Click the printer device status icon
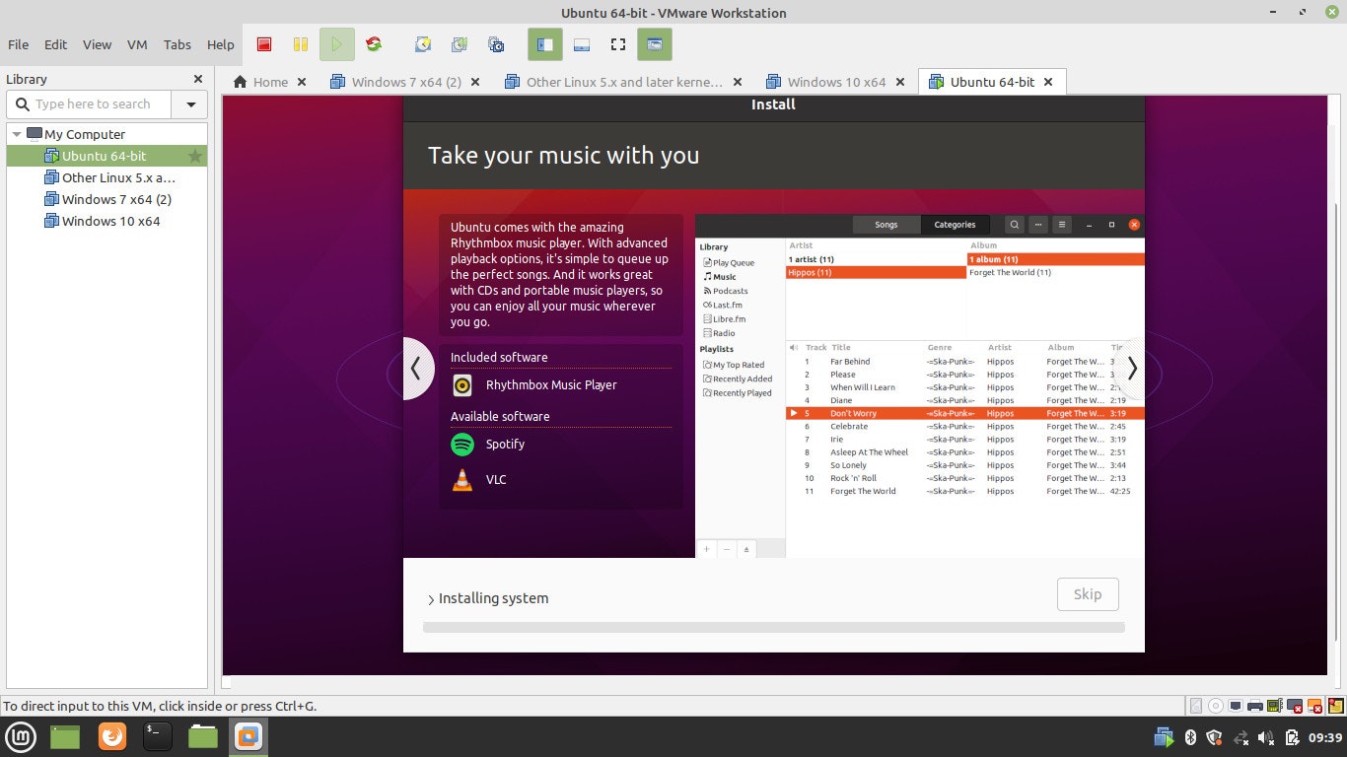The height and width of the screenshot is (757, 1347). 1255,706
